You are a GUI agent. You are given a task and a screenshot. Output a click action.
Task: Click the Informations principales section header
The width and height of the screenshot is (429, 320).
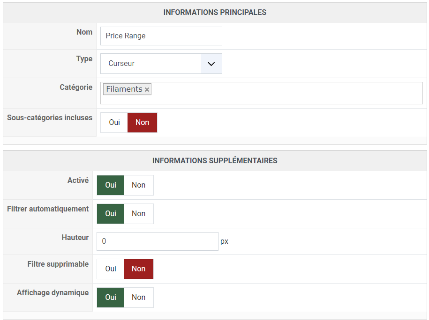coord(215,13)
